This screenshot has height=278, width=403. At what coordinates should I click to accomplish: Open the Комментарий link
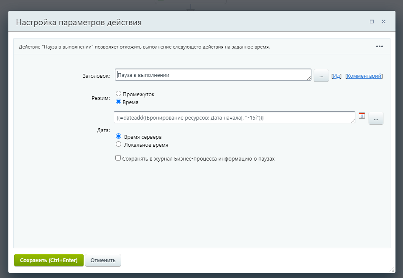pyautogui.click(x=364, y=76)
